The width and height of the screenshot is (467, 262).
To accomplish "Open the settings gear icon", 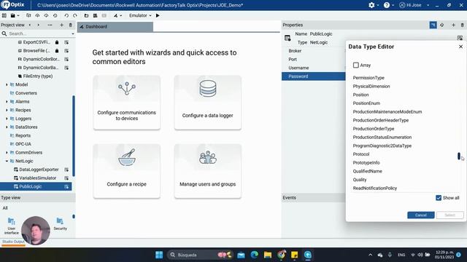I will click(x=371, y=5).
